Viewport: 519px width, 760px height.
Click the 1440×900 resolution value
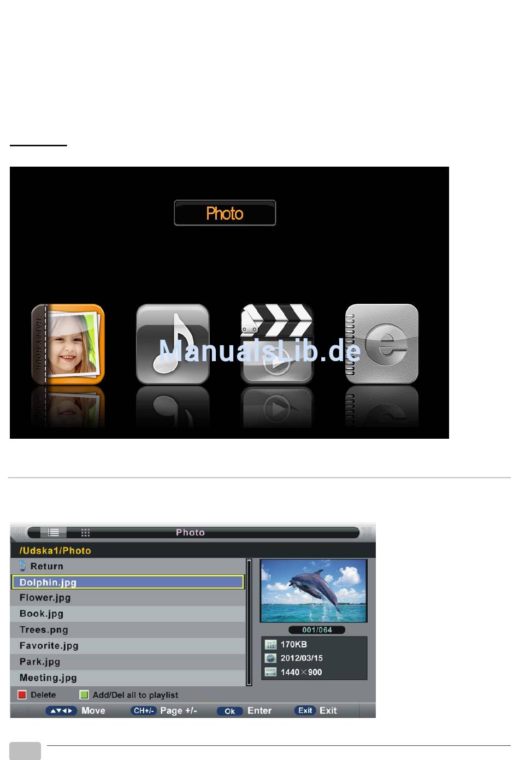coord(301,672)
